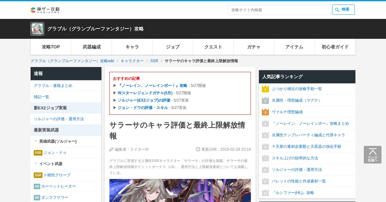The image size is (386, 202).
Task: Open ranking 9 パレットの性能と作成素材一覧
Action: pyautogui.click(x=299, y=181)
